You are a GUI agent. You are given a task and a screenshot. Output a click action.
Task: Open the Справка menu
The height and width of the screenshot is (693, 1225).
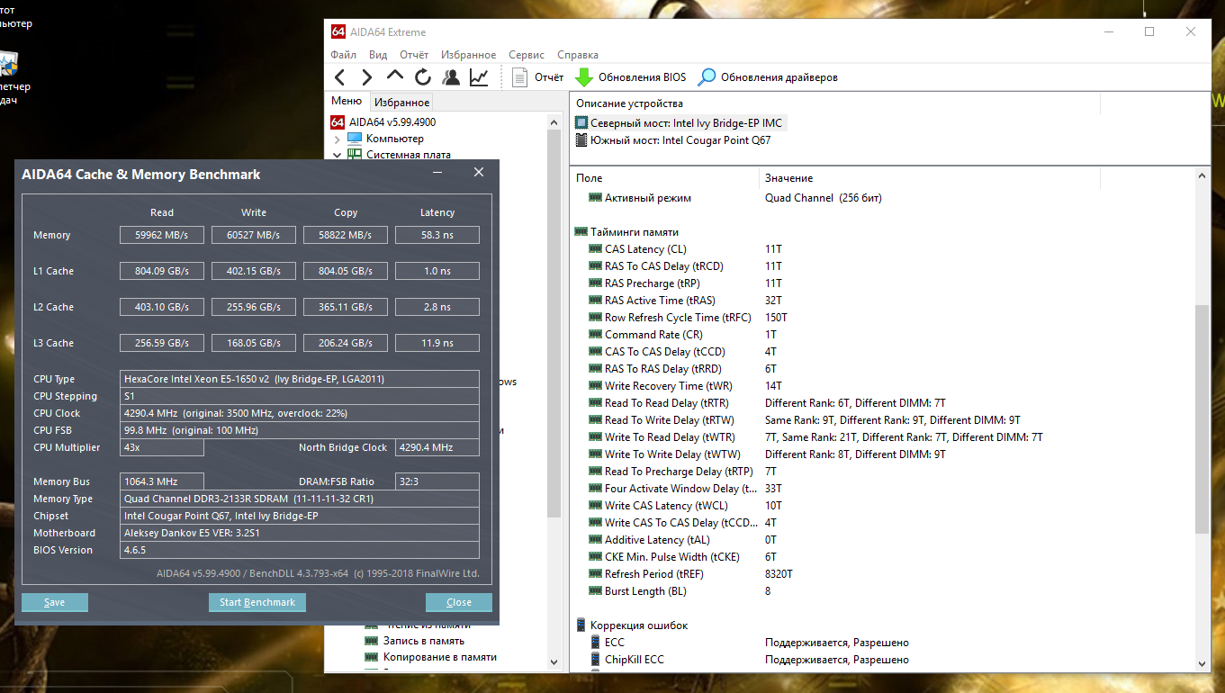coord(578,55)
